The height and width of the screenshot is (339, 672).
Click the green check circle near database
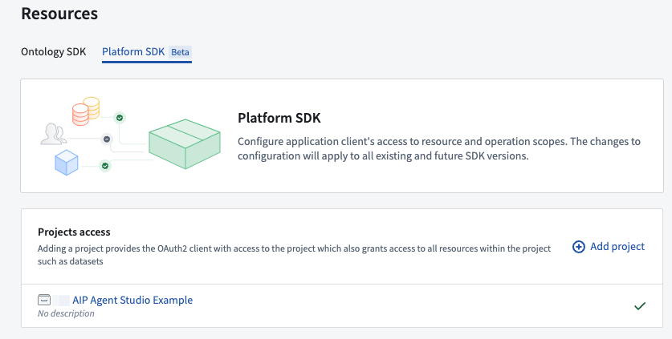tap(120, 118)
